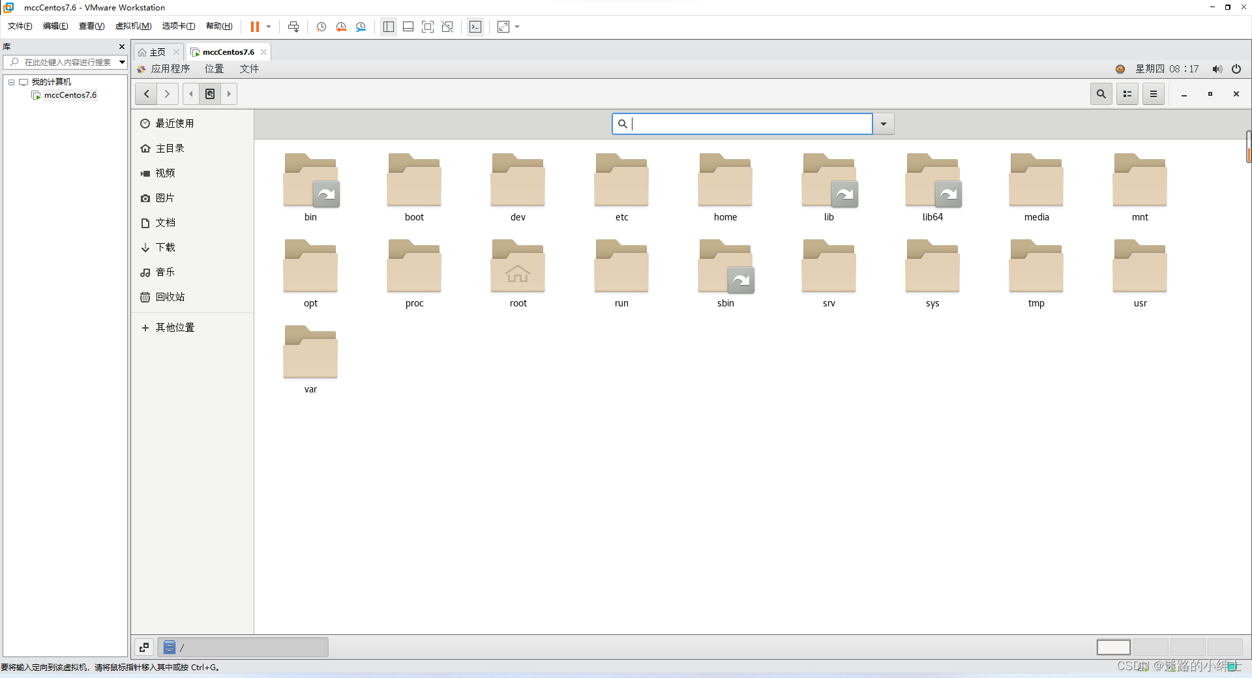
Task: Go to 主目录 in the sidebar
Action: 192,148
